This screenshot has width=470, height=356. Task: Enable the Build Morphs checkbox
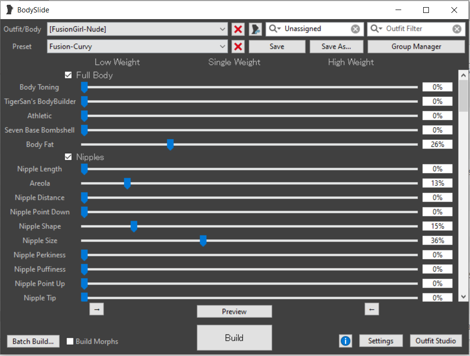click(x=70, y=341)
